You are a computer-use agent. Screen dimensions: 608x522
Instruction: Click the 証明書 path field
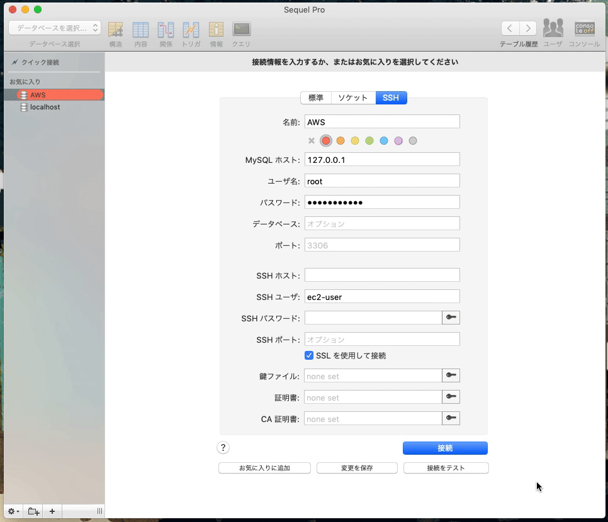pos(373,397)
